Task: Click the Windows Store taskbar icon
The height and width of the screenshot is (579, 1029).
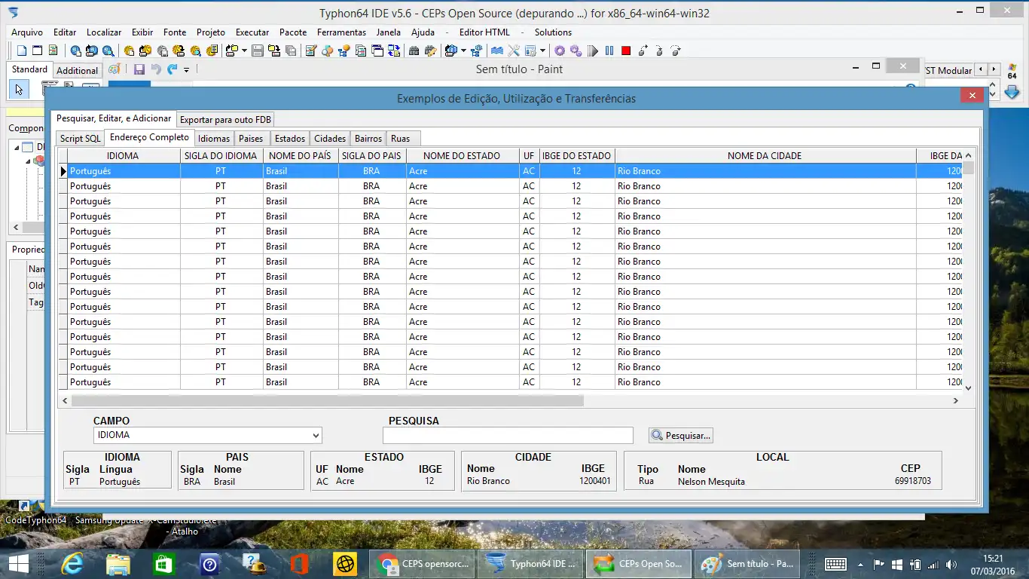Action: 163,563
